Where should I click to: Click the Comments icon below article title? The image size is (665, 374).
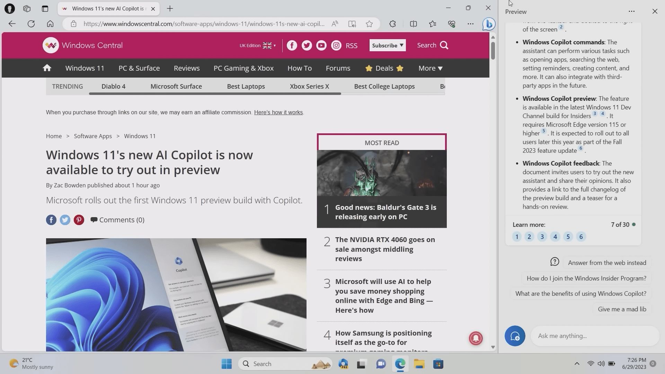coord(93,220)
